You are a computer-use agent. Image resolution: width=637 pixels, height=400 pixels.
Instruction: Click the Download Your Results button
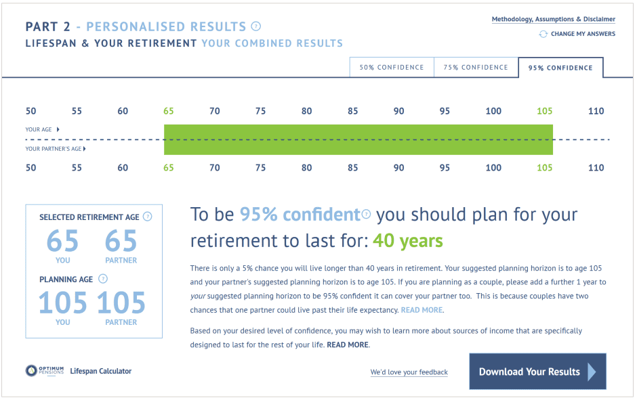pyautogui.click(x=537, y=372)
